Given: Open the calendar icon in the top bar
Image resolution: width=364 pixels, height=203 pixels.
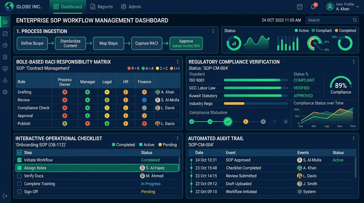Looking at the screenshot, I should (x=300, y=7).
